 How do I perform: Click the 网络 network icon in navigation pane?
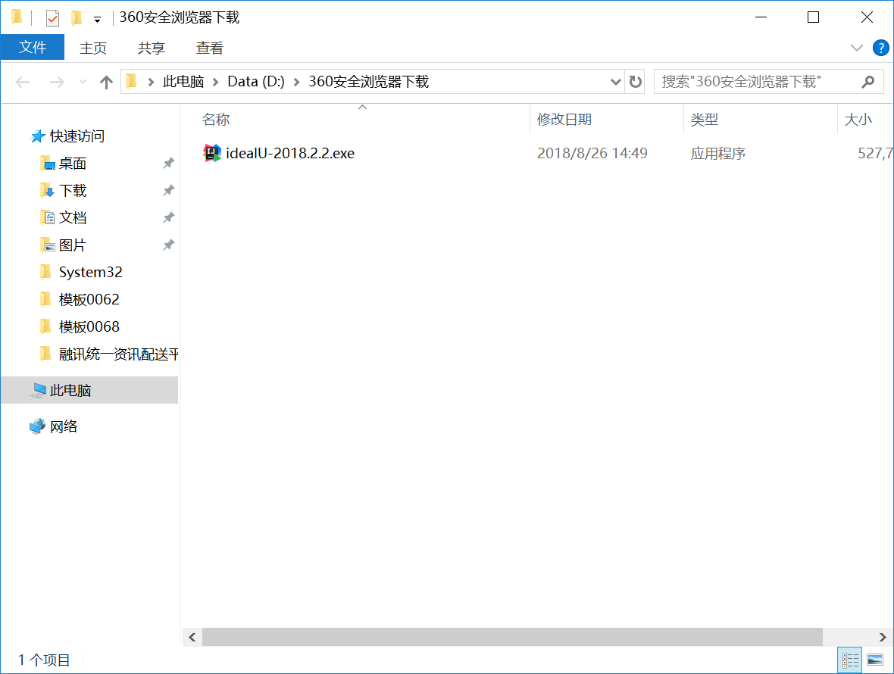point(38,426)
